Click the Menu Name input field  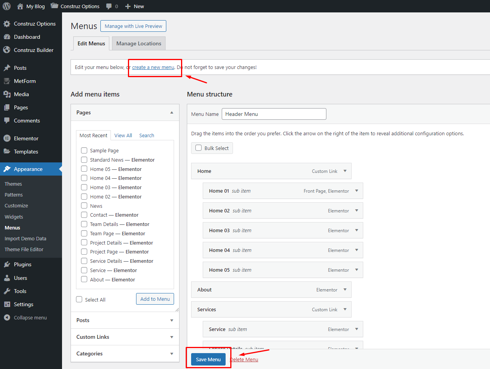pos(274,114)
